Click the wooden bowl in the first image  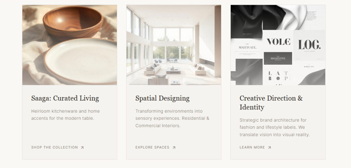(x=73, y=23)
